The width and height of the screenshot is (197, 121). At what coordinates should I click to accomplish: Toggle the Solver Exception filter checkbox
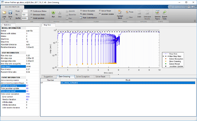pos(81,11)
